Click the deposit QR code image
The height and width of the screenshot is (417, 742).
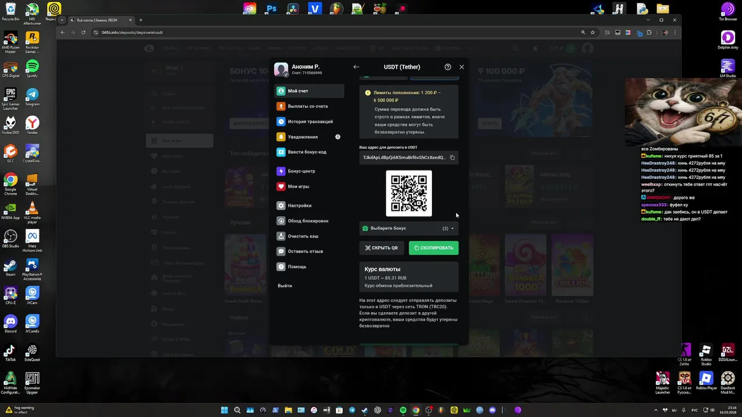coord(409,193)
